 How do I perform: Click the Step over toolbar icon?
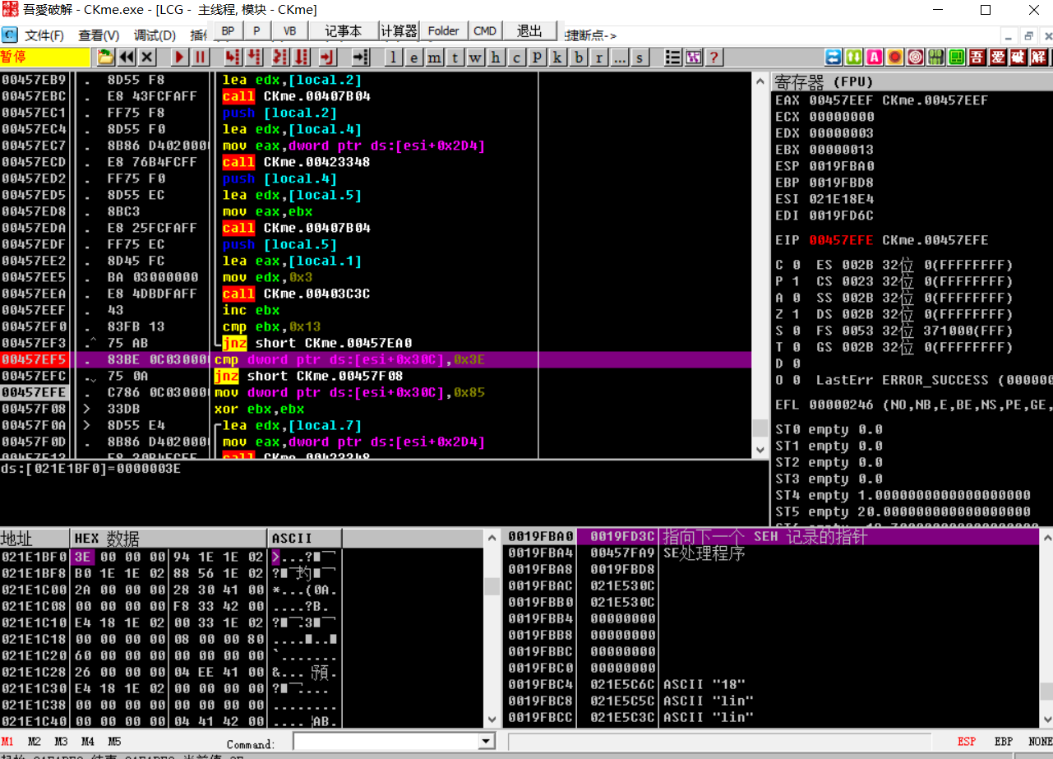tap(254, 57)
